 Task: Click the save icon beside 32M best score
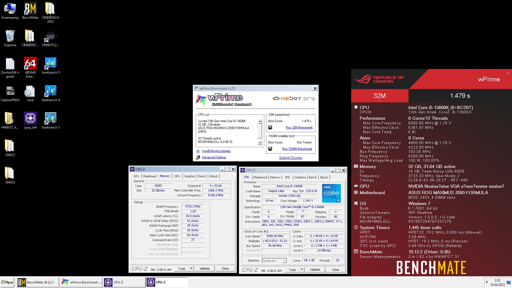(270, 127)
